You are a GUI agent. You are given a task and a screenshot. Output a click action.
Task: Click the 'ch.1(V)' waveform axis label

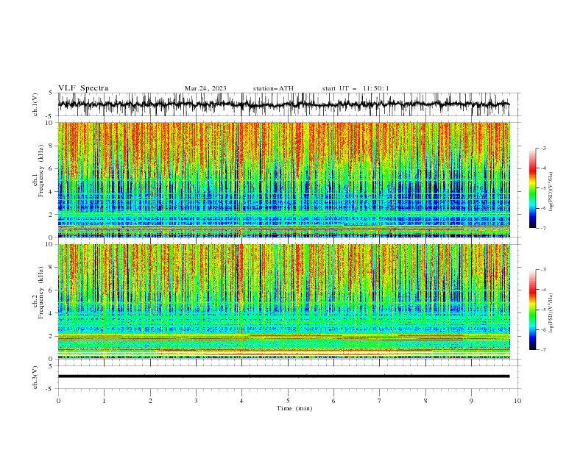(x=35, y=104)
